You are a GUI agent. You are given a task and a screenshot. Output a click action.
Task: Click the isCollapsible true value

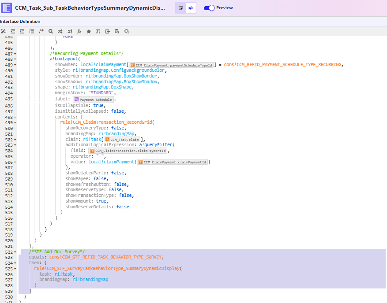pos(98,105)
